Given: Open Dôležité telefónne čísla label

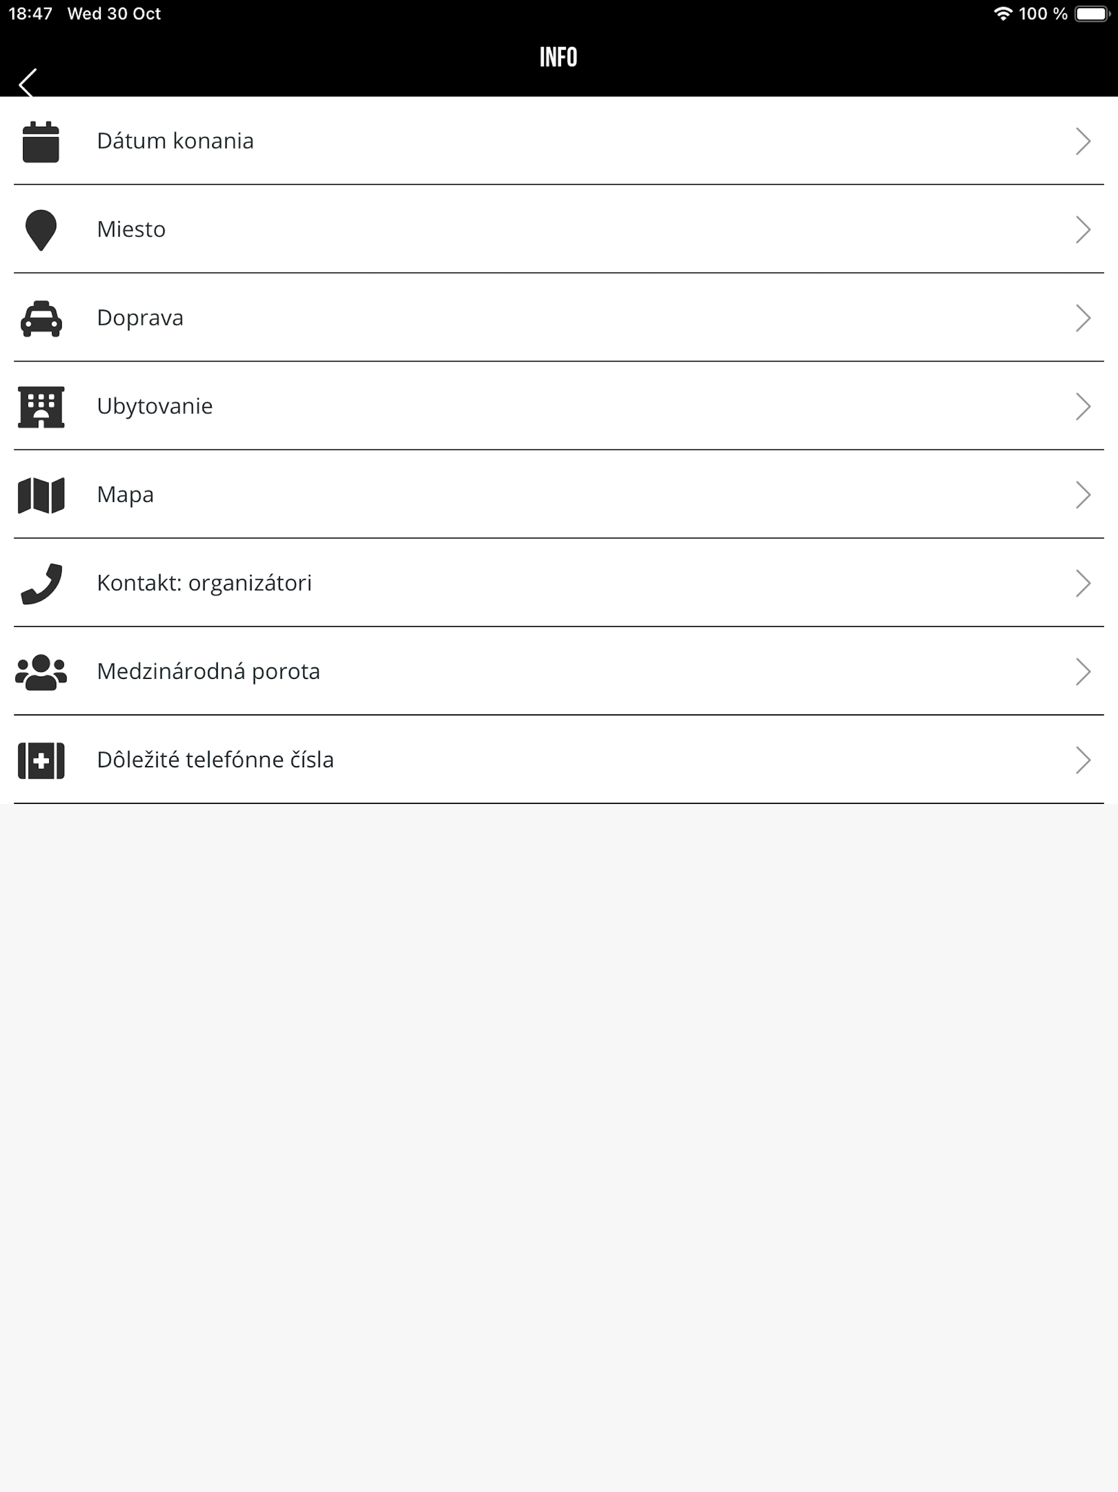Looking at the screenshot, I should tap(215, 760).
